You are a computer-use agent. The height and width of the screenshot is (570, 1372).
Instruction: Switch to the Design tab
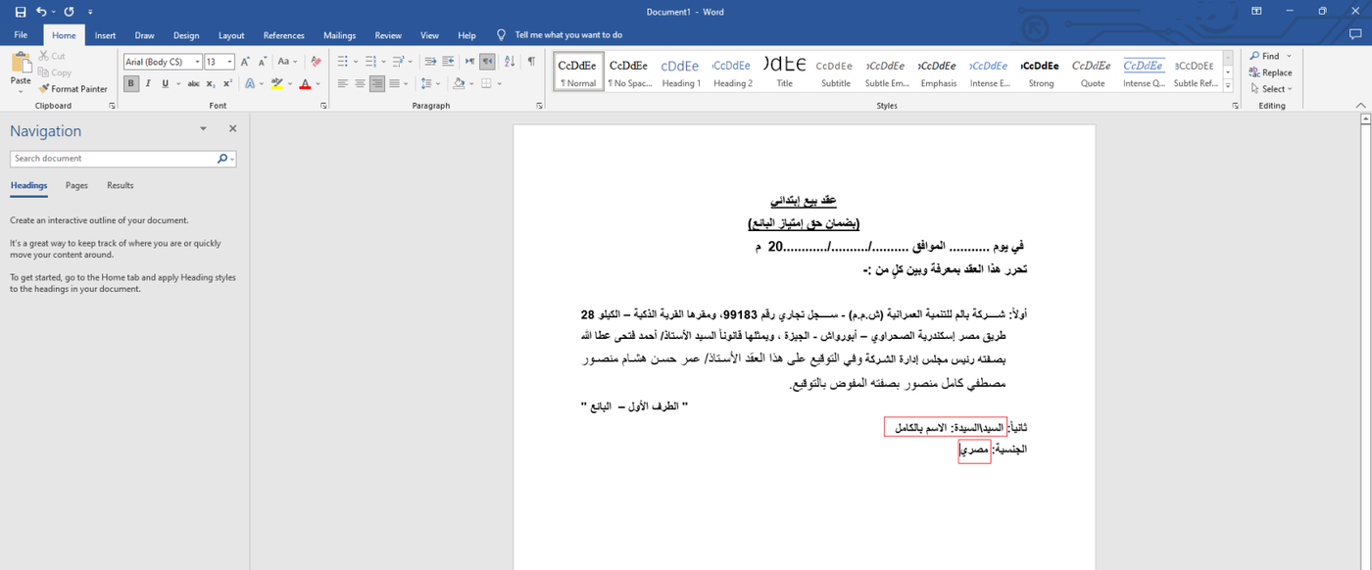pos(186,35)
